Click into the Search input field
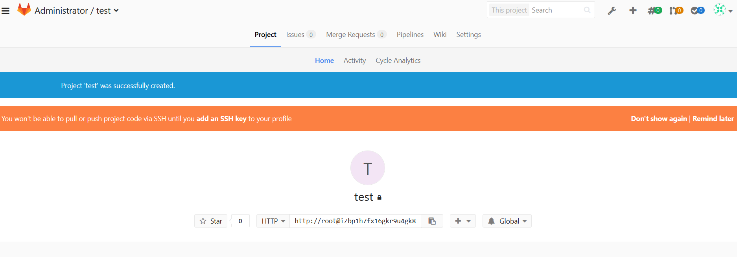The width and height of the screenshot is (737, 257). (556, 10)
